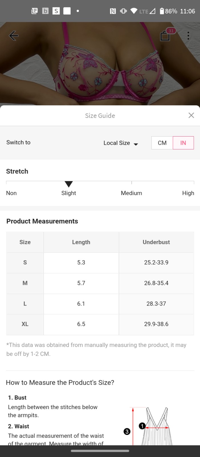
Task: Tap the Wi-Fi signal status icon
Action: tap(134, 11)
